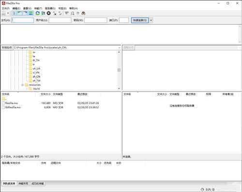Open the 服务器(S) menu
The image size is (242, 192).
pos(50,8)
